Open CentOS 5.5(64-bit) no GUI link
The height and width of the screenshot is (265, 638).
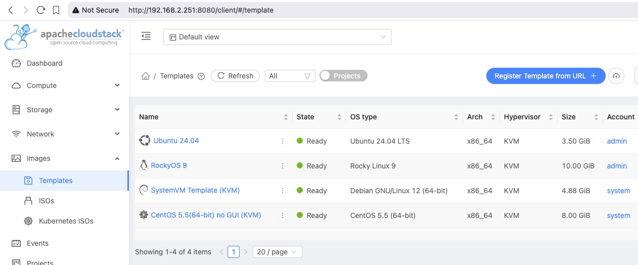[206, 215]
